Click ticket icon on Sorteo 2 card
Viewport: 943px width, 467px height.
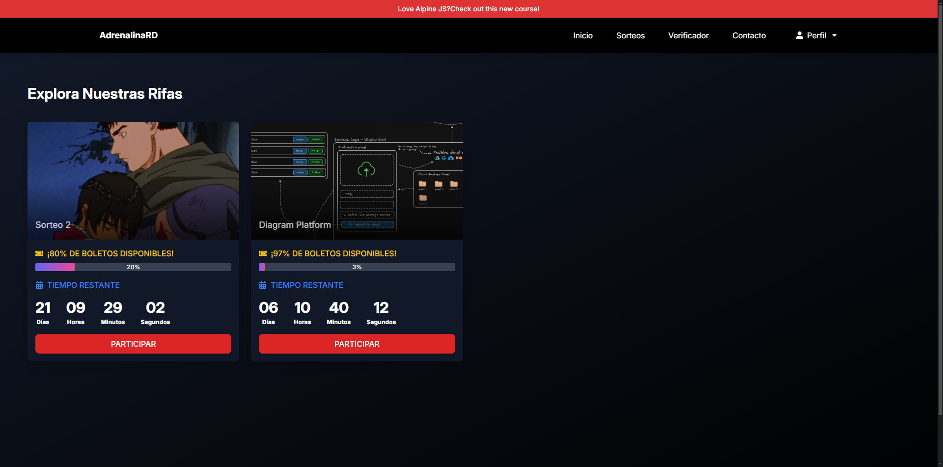(x=39, y=253)
